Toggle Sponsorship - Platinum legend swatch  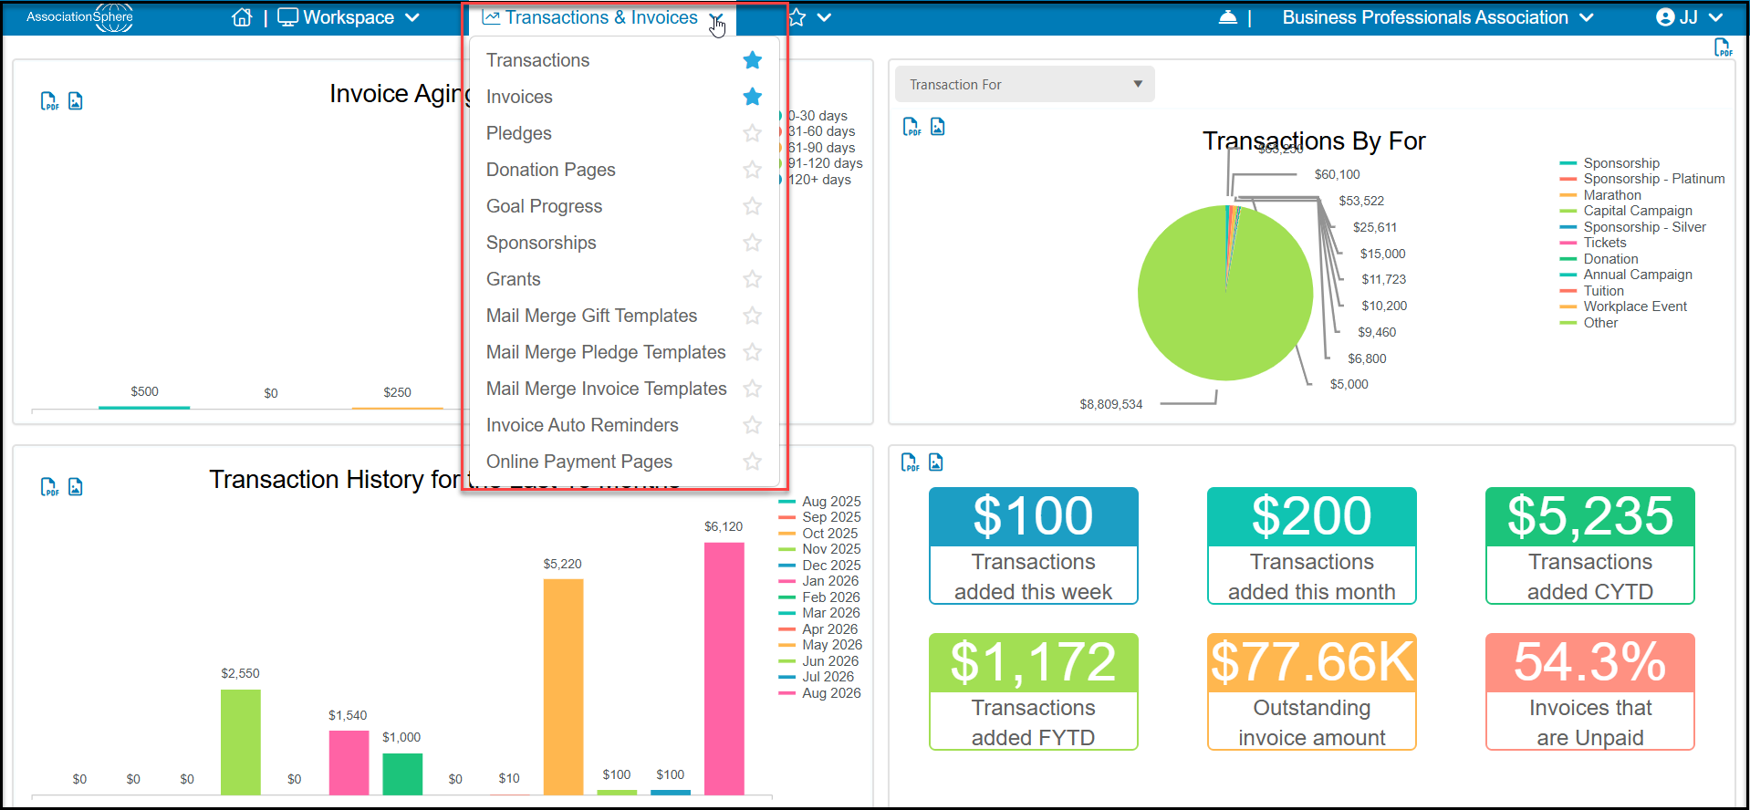coord(1568,179)
